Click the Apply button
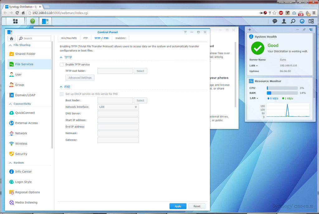This screenshot has width=319, height=214. tap(178, 206)
